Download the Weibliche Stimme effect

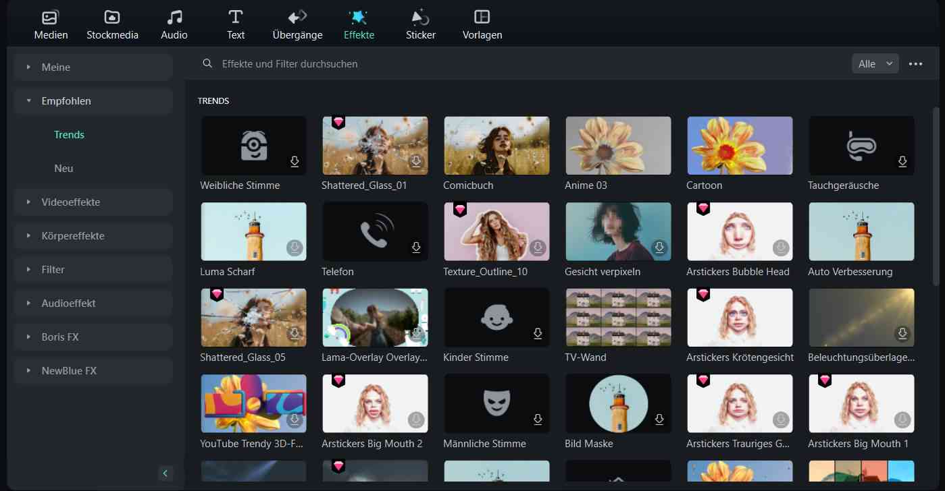295,162
